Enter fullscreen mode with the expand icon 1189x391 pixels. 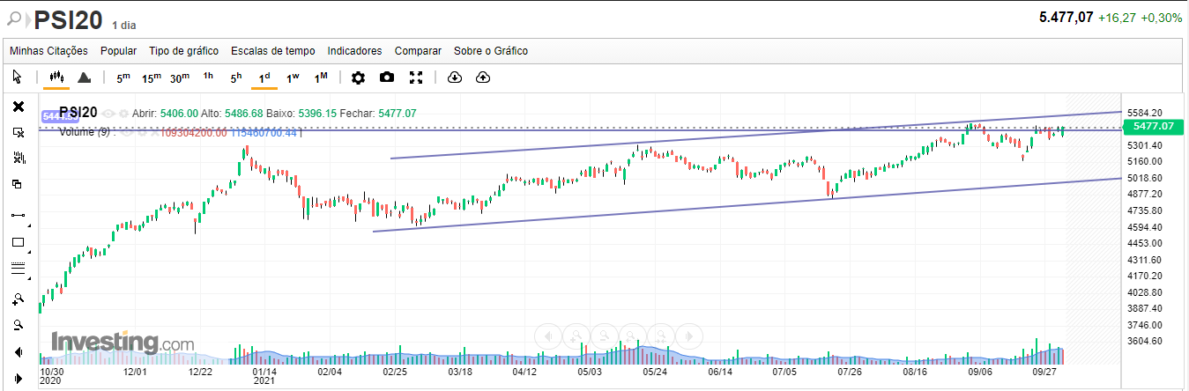click(417, 77)
